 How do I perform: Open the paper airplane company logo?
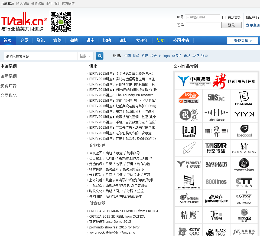189,148
